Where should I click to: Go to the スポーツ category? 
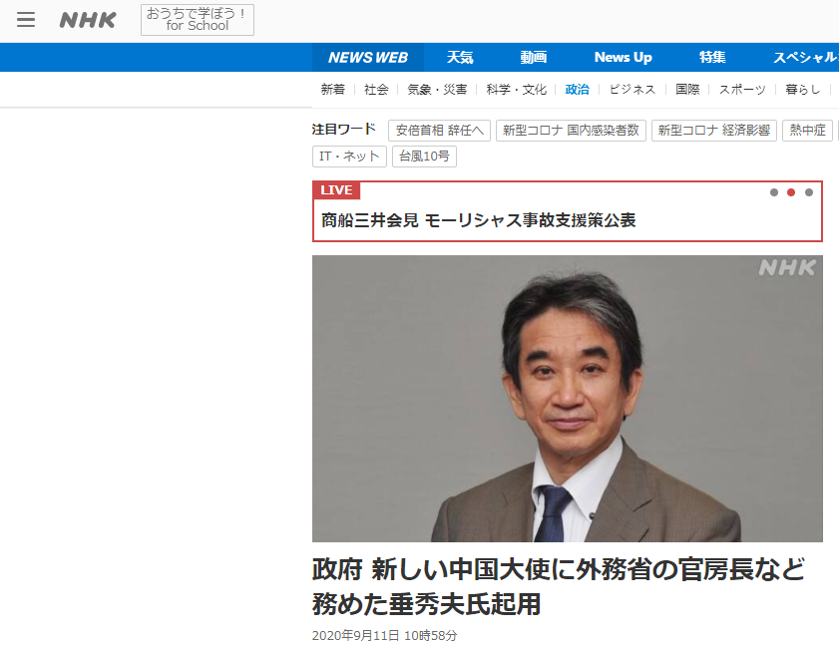click(743, 90)
